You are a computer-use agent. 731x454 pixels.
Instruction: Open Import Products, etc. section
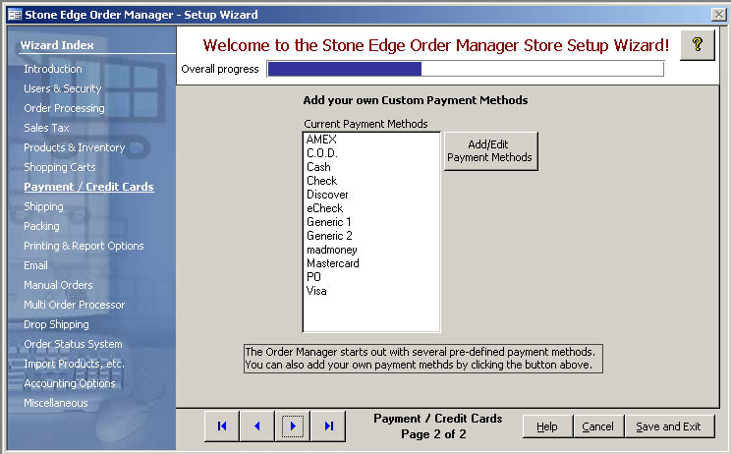(74, 364)
